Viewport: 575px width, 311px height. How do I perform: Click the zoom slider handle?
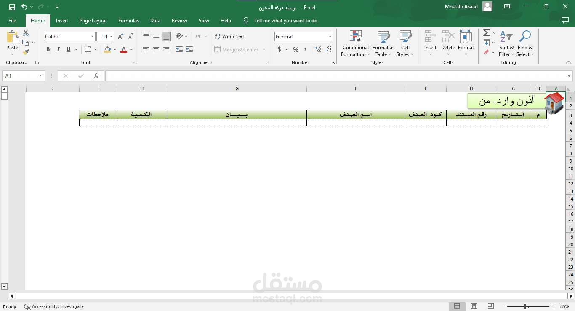[x=525, y=306]
